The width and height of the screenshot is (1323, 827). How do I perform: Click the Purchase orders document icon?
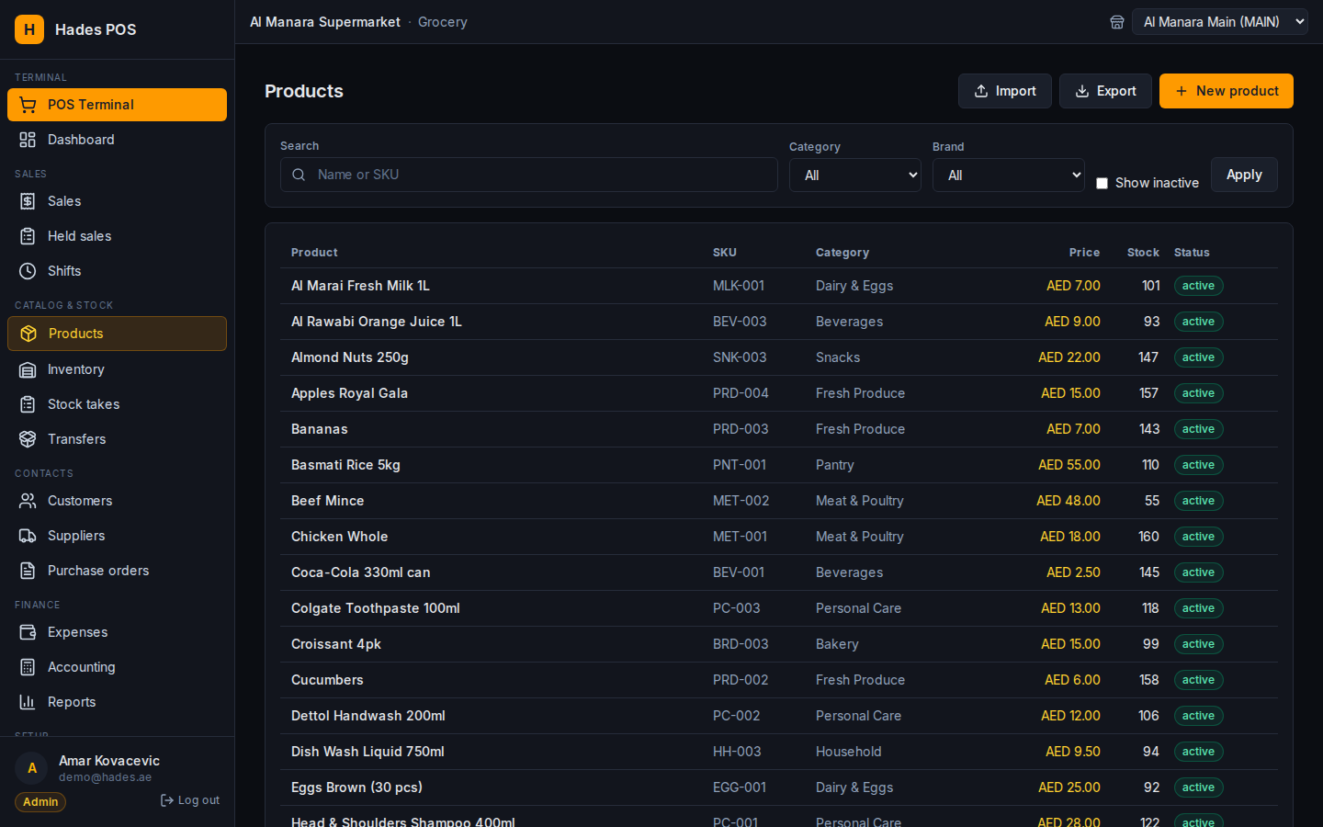pyautogui.click(x=28, y=571)
